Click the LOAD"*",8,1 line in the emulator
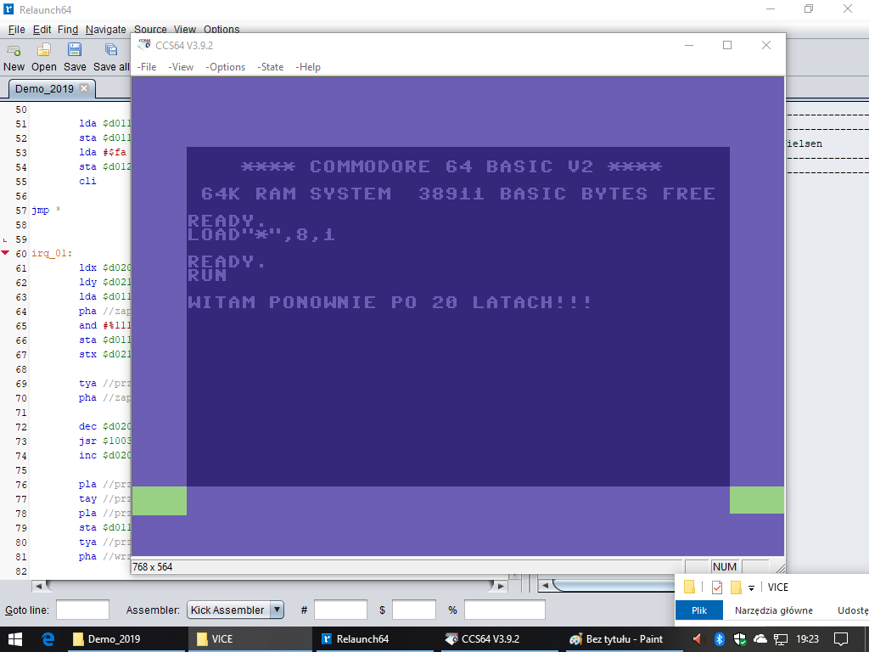The height and width of the screenshot is (652, 869). pyautogui.click(x=261, y=234)
